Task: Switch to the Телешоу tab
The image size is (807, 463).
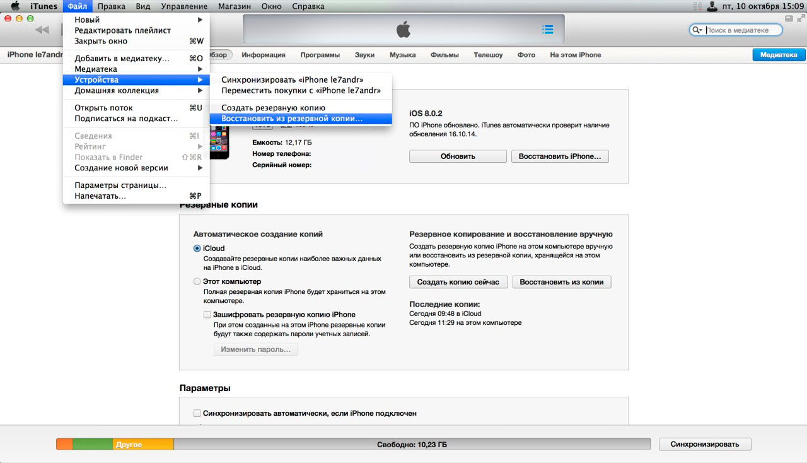Action: pyautogui.click(x=489, y=55)
